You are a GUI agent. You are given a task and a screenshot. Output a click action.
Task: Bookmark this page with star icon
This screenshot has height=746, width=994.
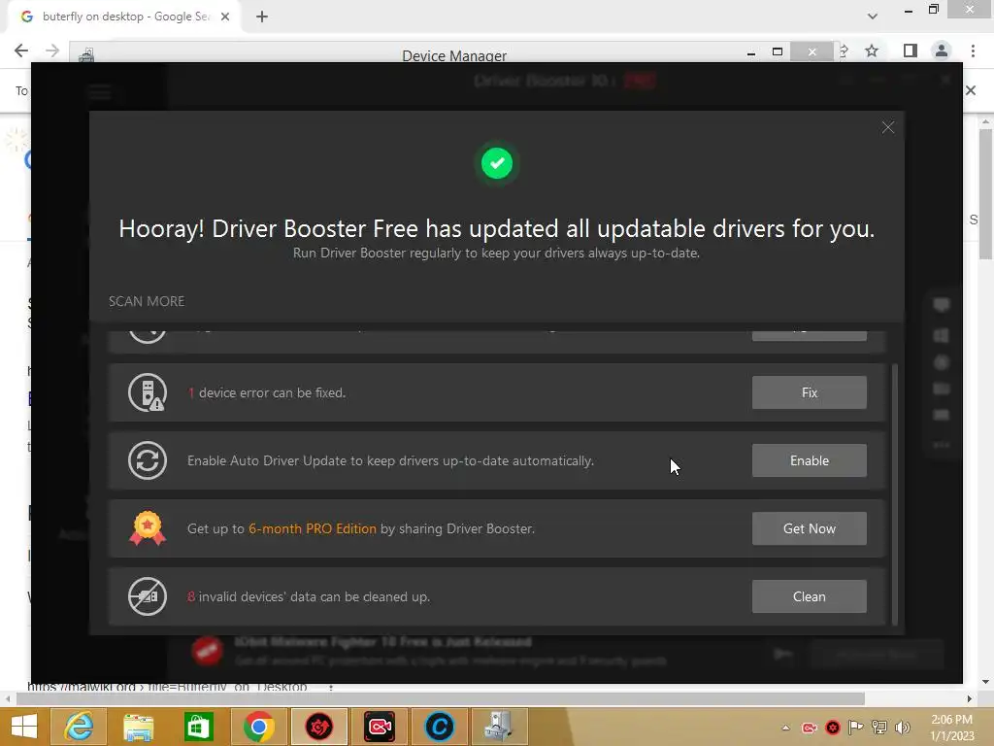click(872, 51)
